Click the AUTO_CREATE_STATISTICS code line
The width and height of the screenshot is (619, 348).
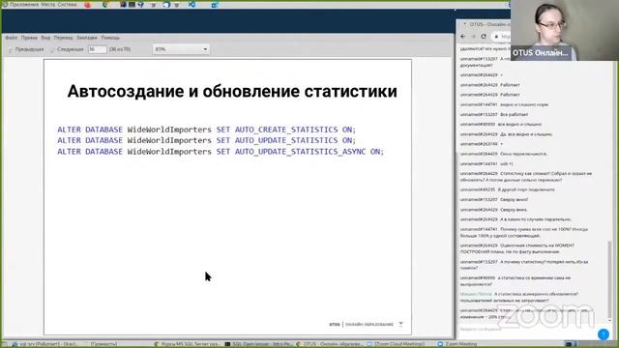click(x=206, y=130)
